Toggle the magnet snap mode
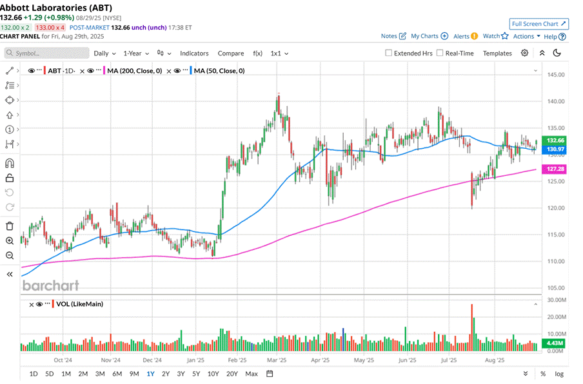Image resolution: width=583 pixels, height=384 pixels. tap(10, 163)
